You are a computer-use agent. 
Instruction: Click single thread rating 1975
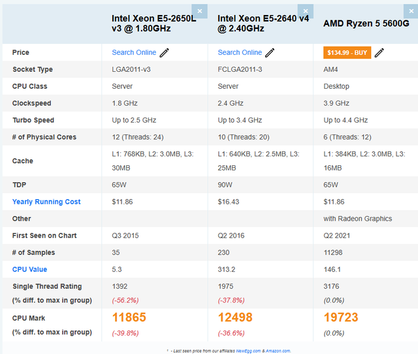click(x=225, y=286)
